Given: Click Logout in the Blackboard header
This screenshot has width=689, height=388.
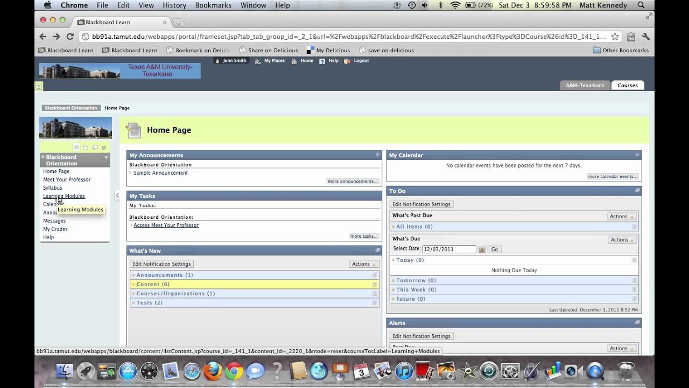Looking at the screenshot, I should pos(361,61).
